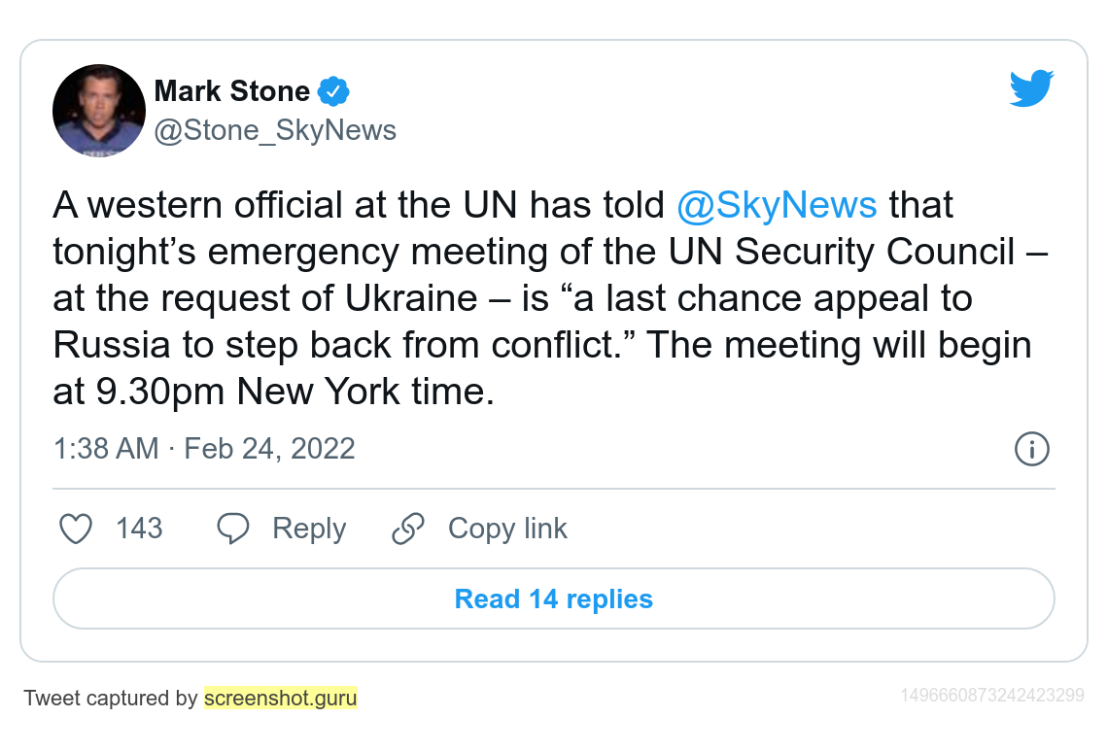Click the Twitter bird logo
1108x752 pixels.
tap(1031, 88)
